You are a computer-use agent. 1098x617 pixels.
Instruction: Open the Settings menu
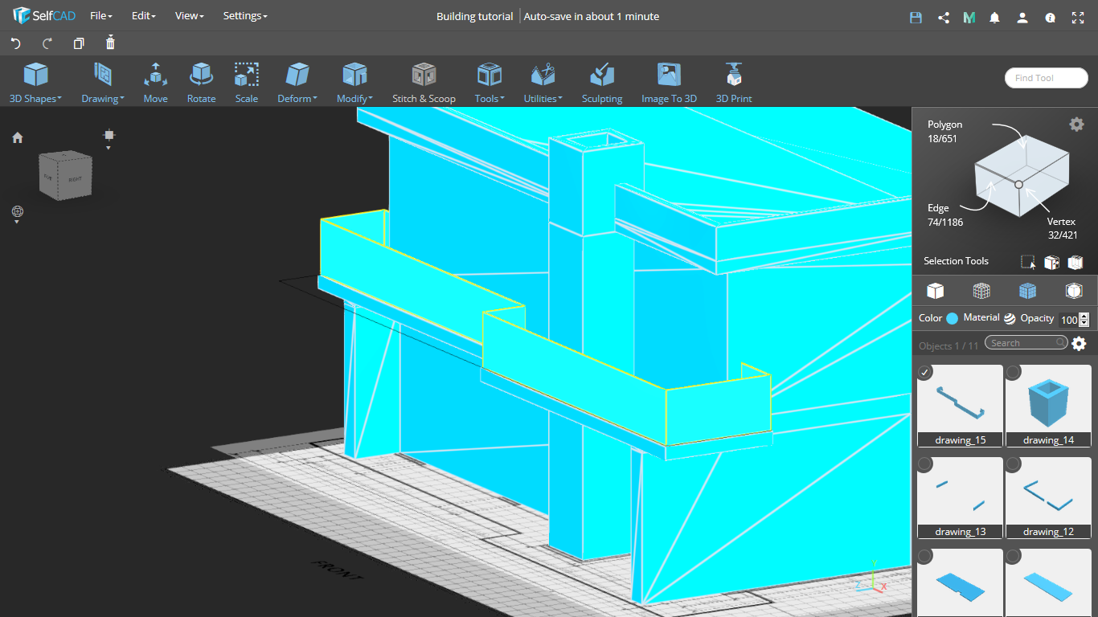point(245,16)
